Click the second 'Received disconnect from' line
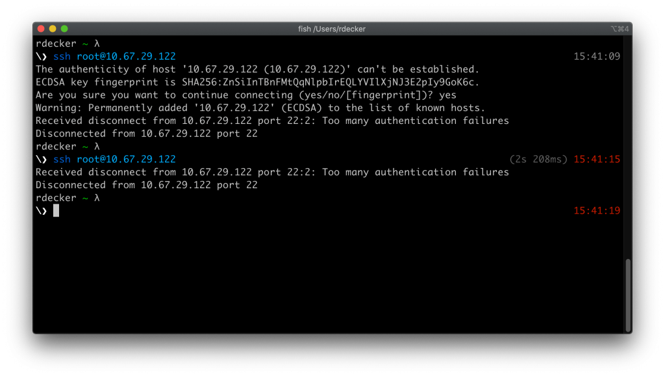The width and height of the screenshot is (665, 377). [272, 172]
